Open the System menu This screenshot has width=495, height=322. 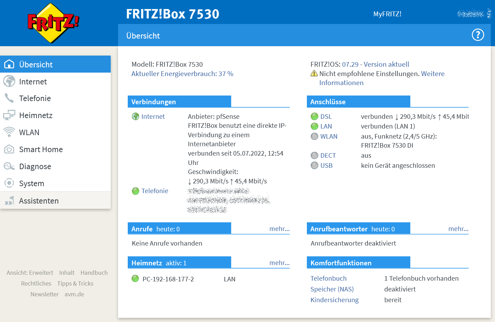point(56,183)
